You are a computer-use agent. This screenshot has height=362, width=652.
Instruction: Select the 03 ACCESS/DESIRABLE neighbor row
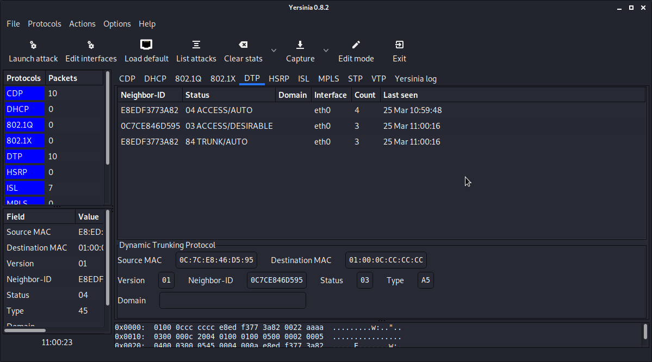tap(381, 126)
